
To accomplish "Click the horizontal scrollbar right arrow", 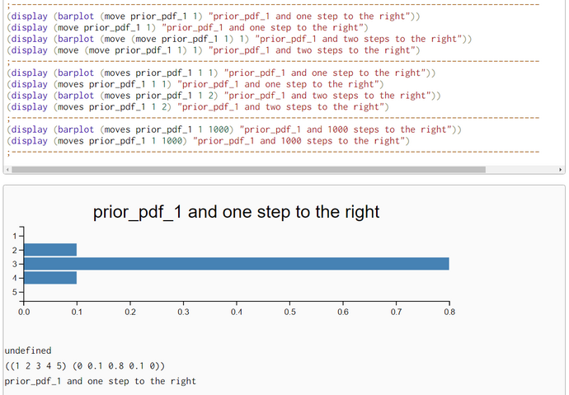I will [562, 170].
